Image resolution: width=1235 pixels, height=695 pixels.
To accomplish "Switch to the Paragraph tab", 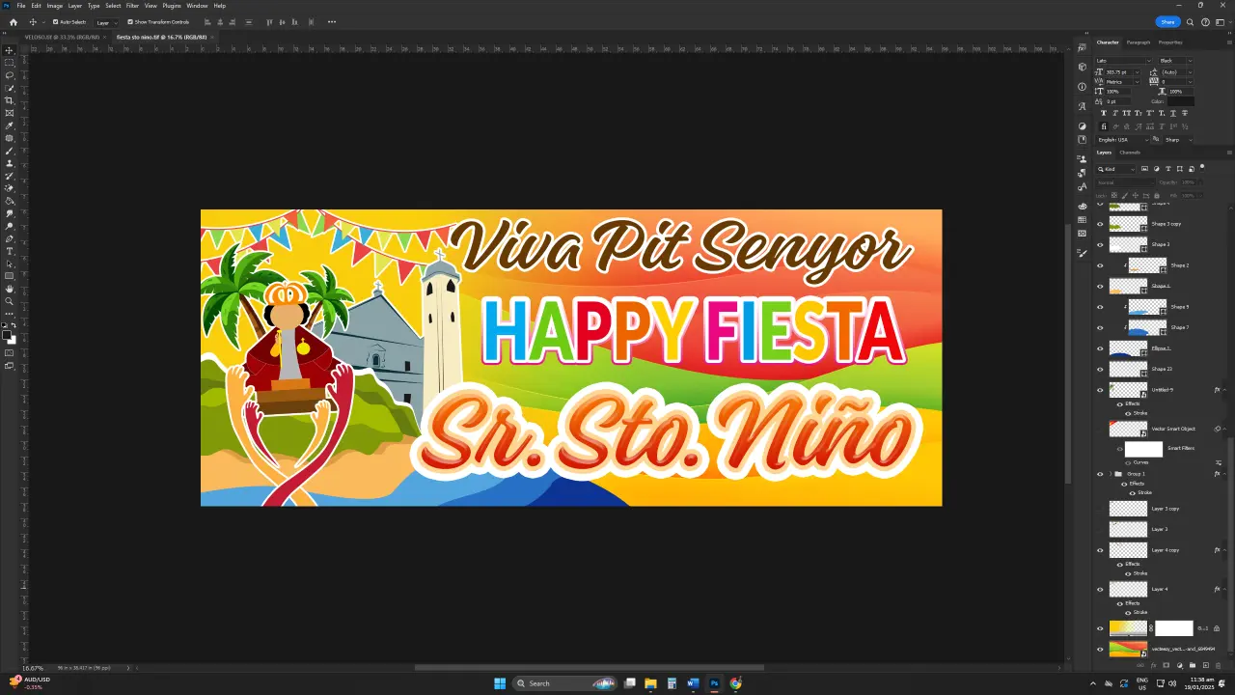I will point(1139,42).
